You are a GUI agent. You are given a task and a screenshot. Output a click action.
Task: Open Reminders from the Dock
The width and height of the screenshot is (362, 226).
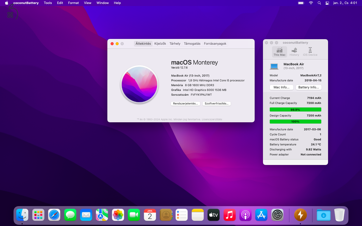182,215
